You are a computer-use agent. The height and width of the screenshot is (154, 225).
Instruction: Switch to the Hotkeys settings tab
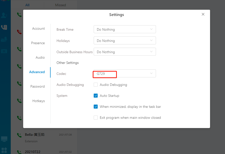pyautogui.click(x=39, y=101)
